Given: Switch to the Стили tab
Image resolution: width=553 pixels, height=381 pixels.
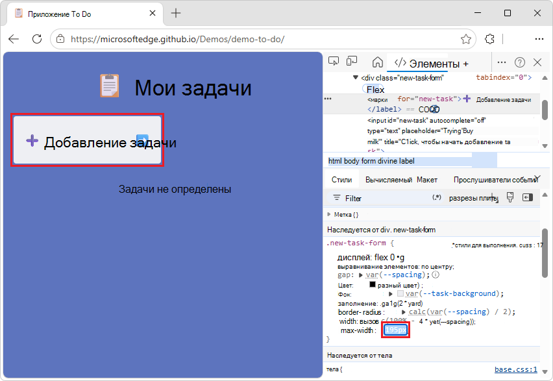Looking at the screenshot, I should click(x=341, y=180).
